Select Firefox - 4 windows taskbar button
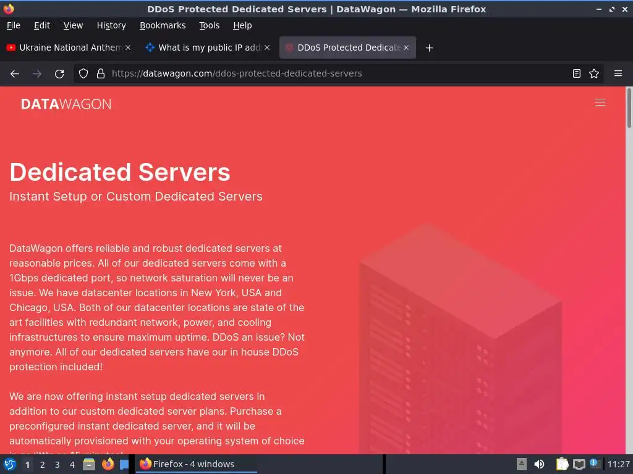The height and width of the screenshot is (474, 633). (x=195, y=464)
